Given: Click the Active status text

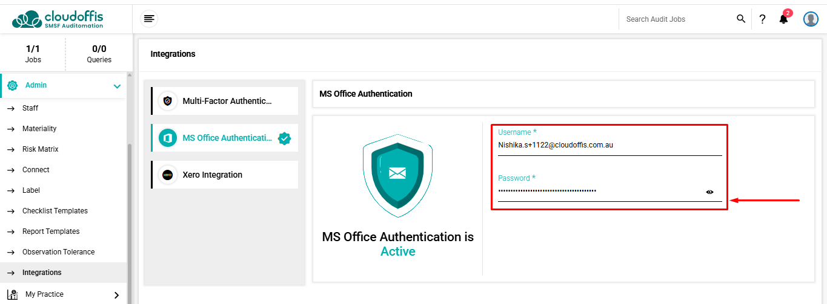Looking at the screenshot, I should 397,251.
